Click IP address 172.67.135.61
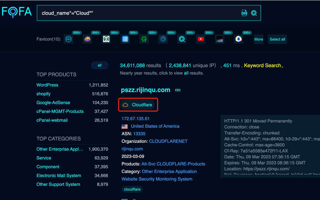The height and width of the screenshot is (200, 320). pyautogui.click(x=135, y=119)
